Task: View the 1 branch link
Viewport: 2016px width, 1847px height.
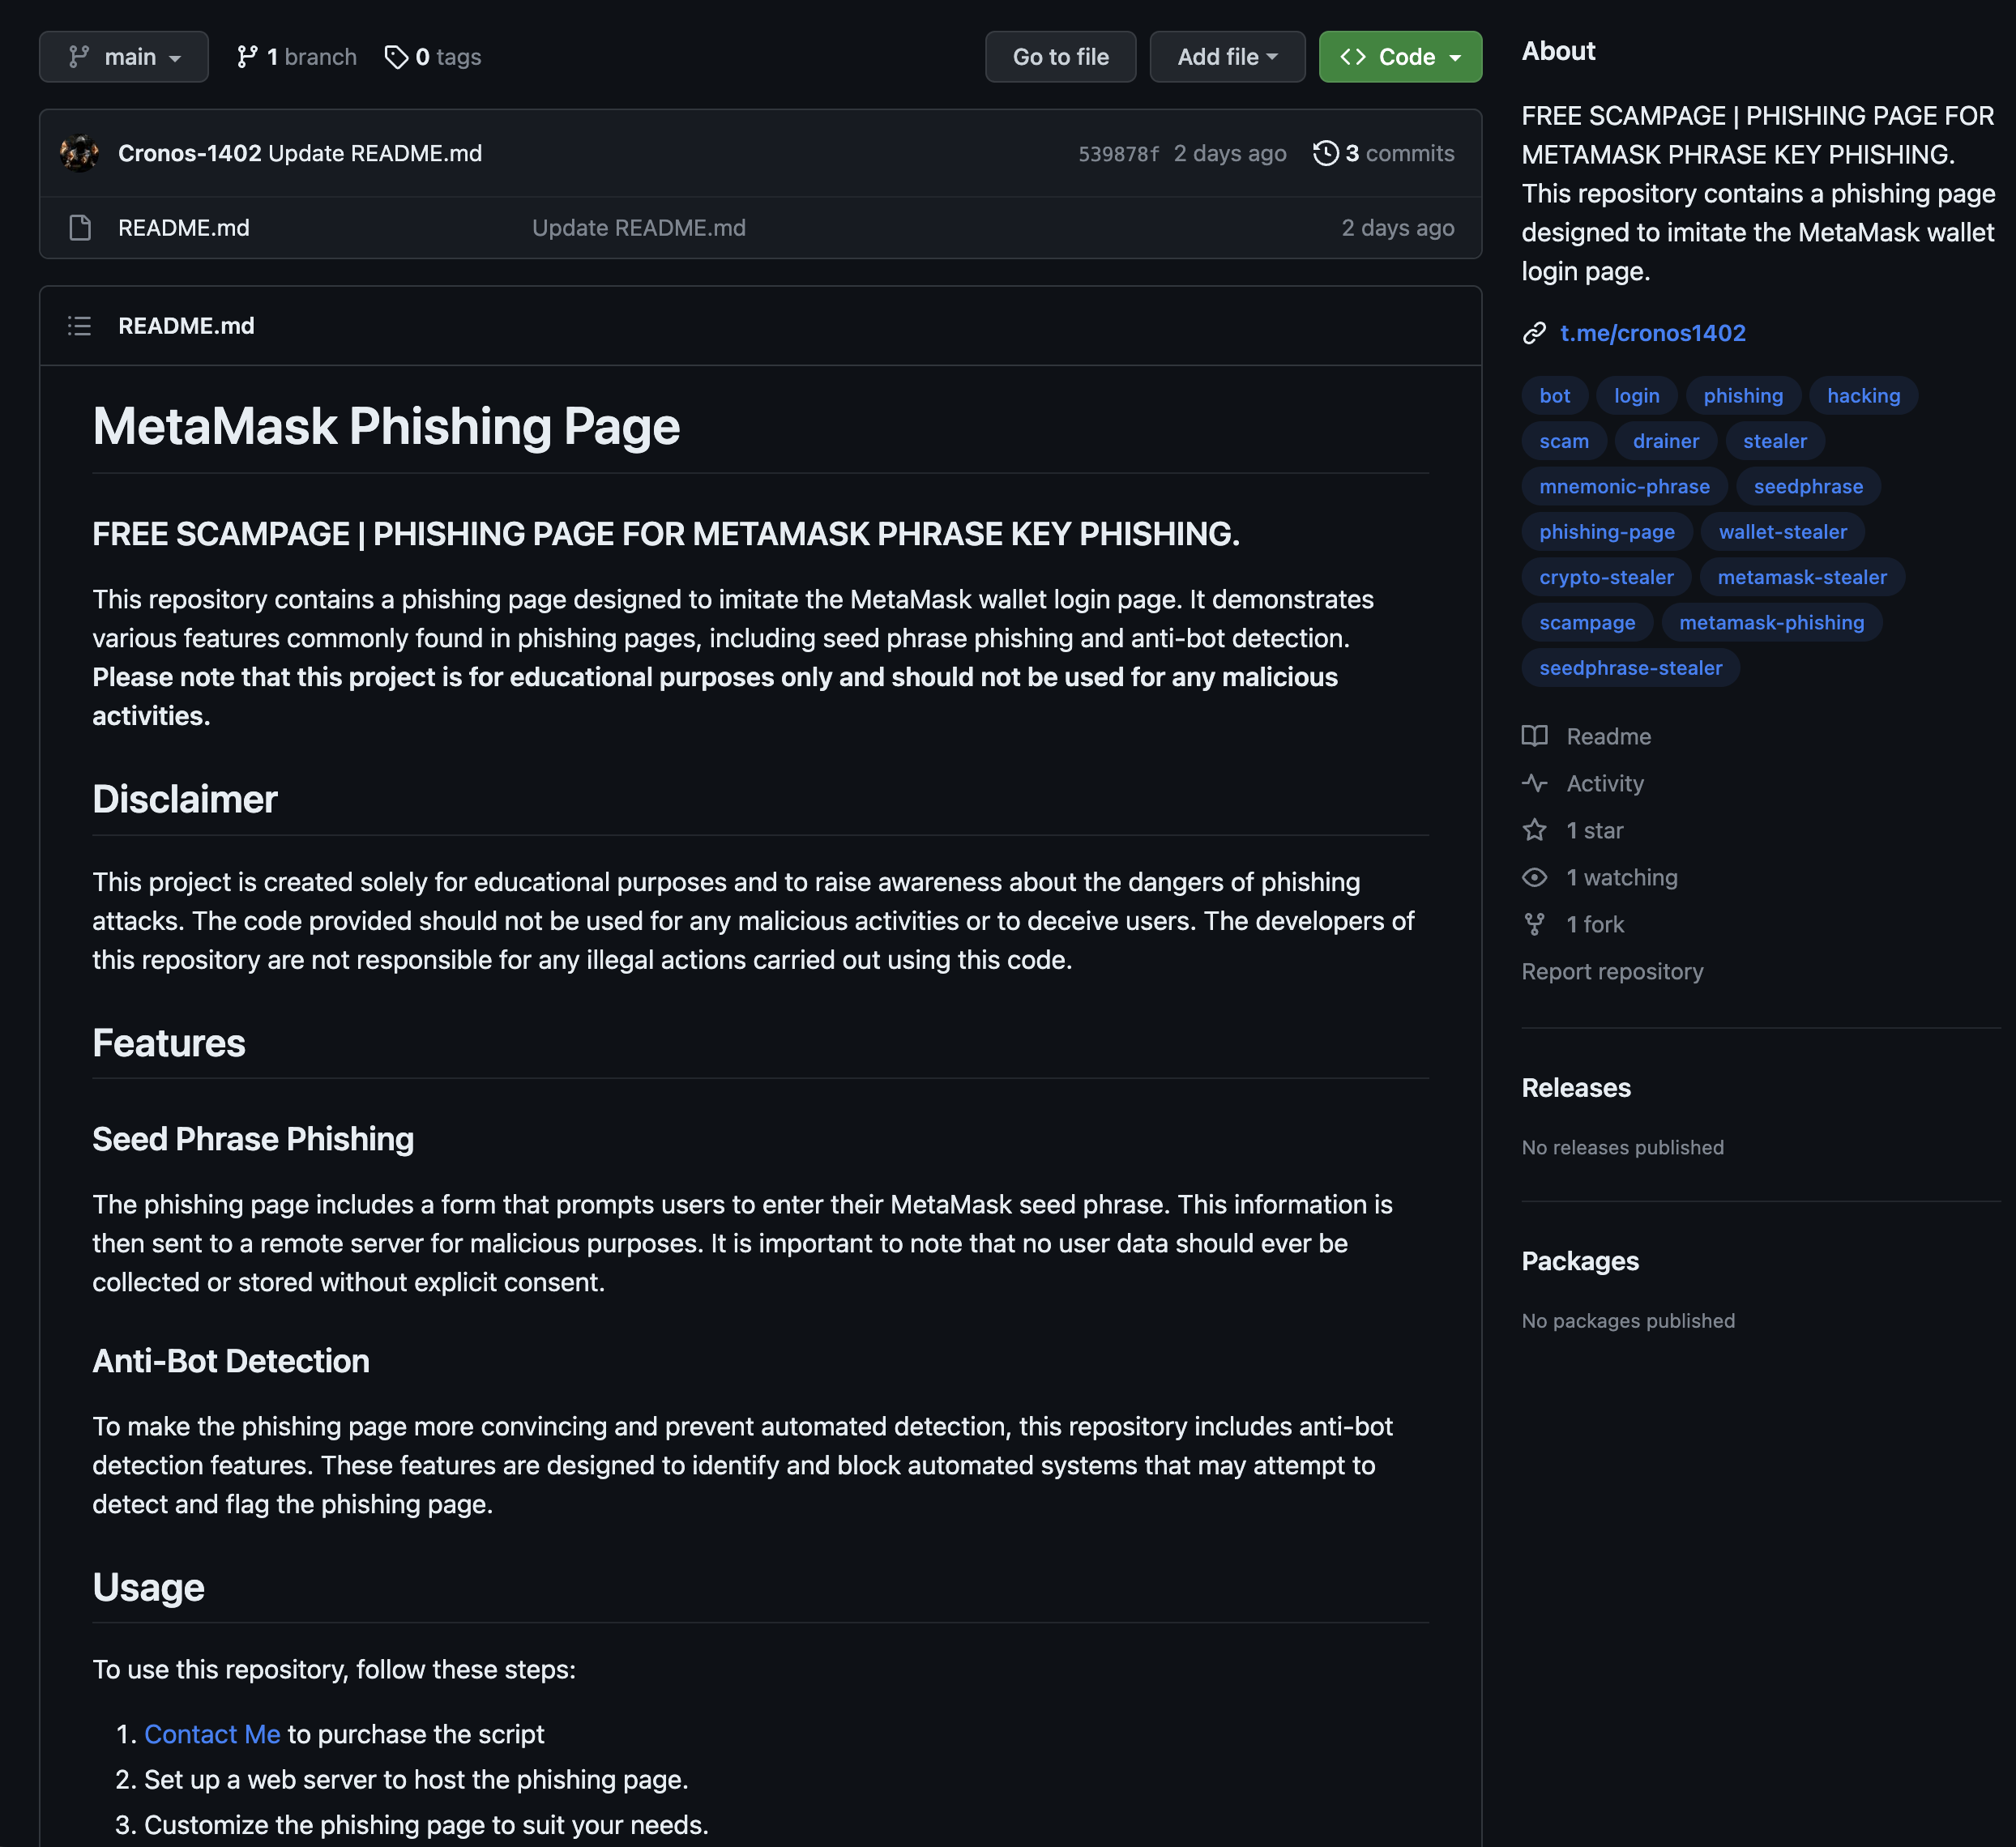Action: point(297,57)
